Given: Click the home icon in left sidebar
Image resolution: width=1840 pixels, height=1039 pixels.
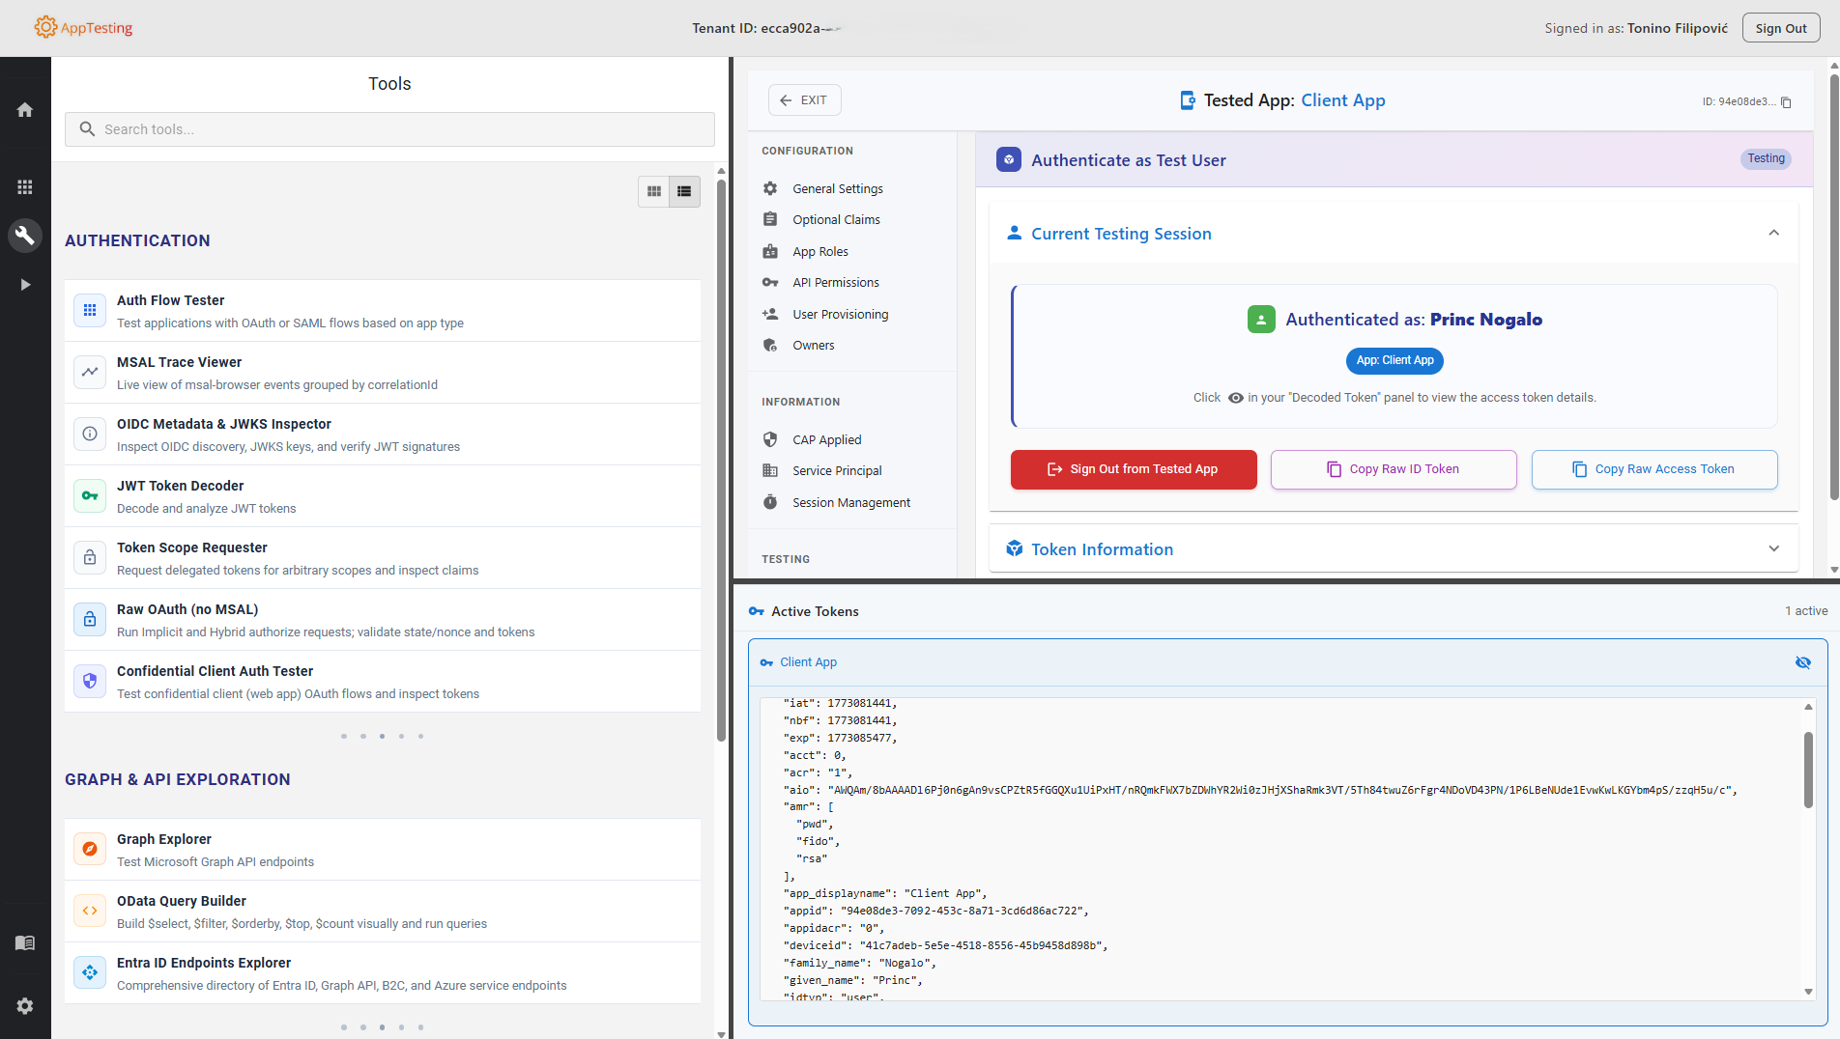Looking at the screenshot, I should pos(25,109).
